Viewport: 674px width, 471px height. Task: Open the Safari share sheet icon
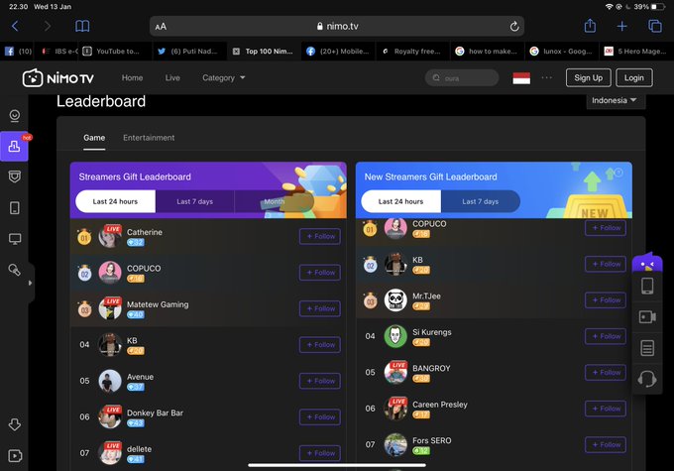pos(590,26)
